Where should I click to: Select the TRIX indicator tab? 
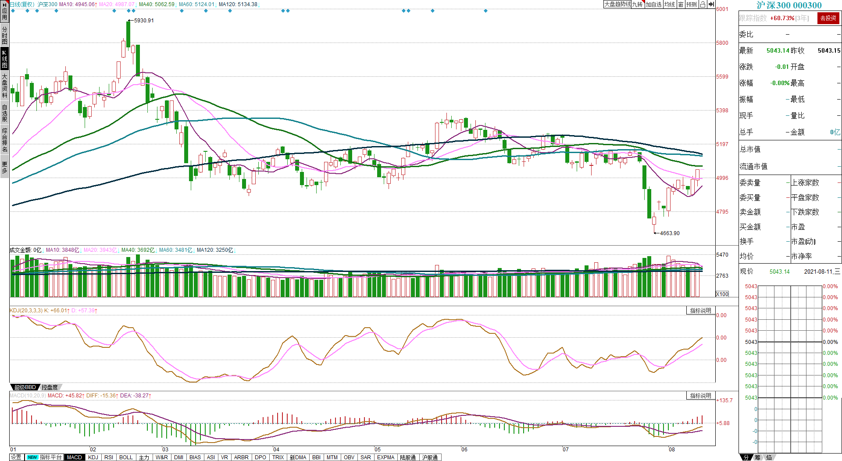tap(278, 457)
